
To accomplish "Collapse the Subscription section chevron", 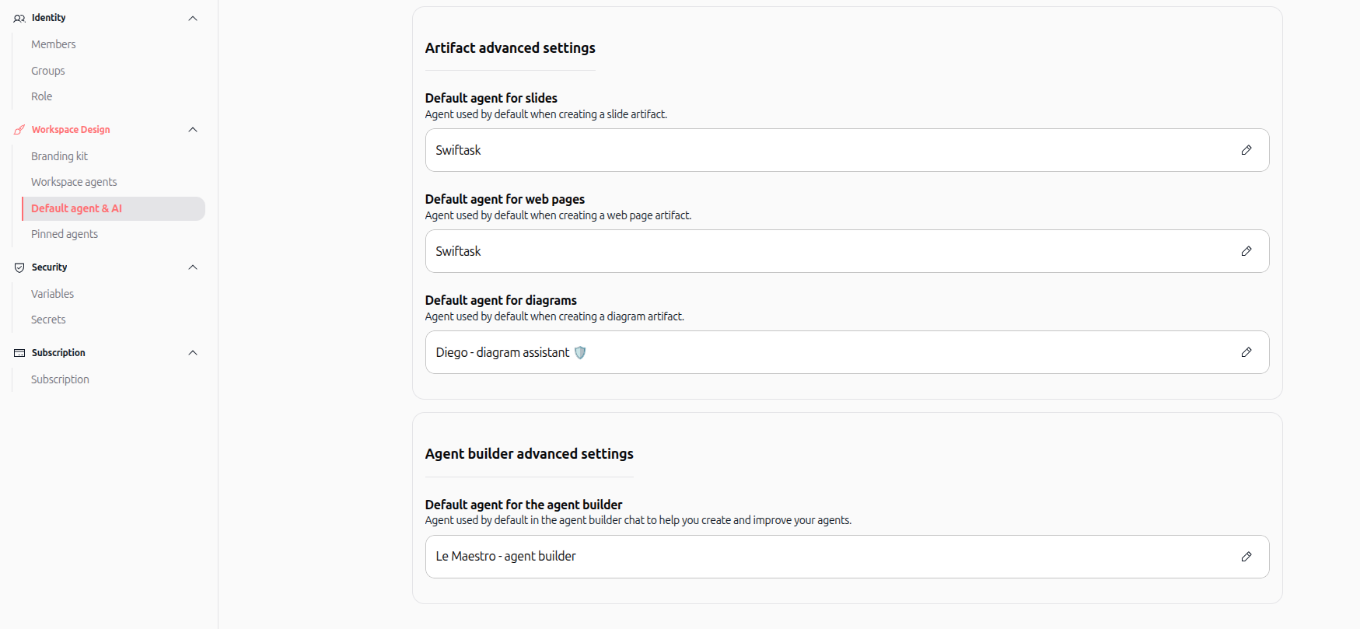I will click(x=193, y=353).
